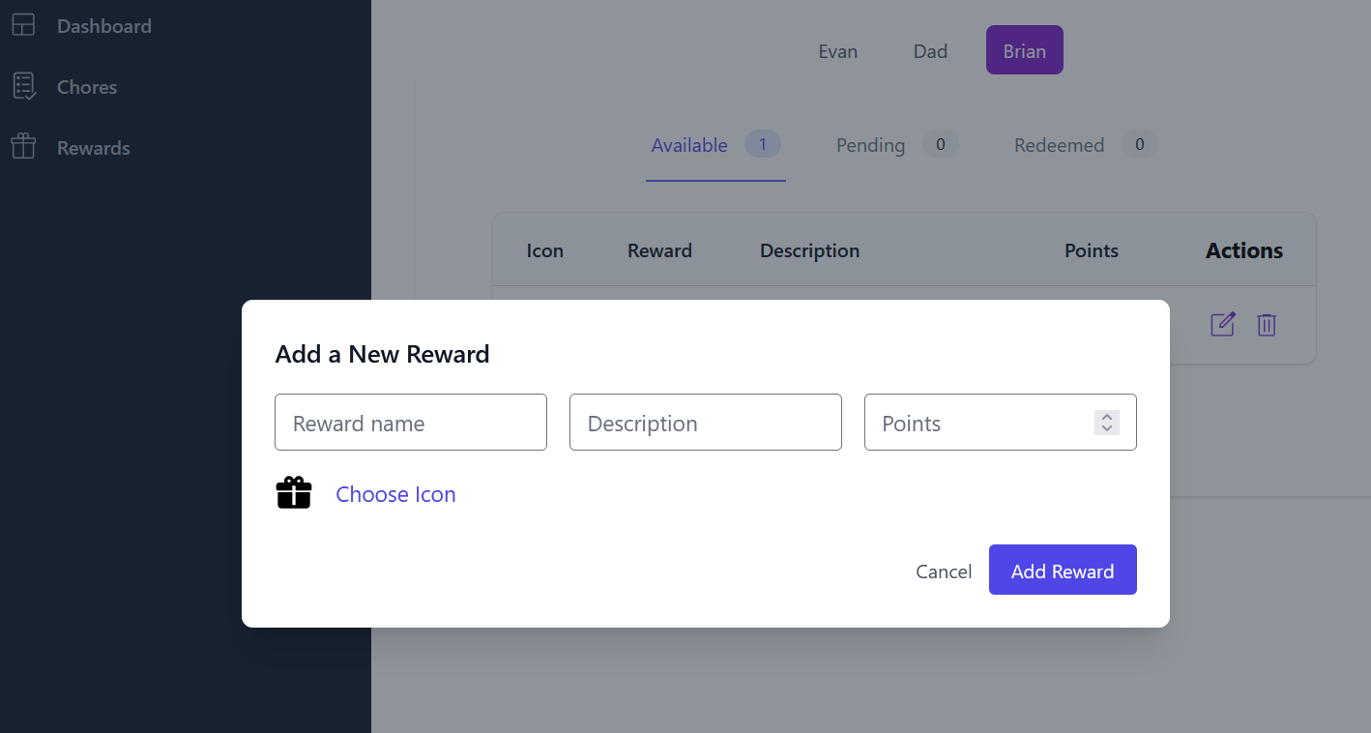Open the Choose Icon picker

click(x=395, y=494)
